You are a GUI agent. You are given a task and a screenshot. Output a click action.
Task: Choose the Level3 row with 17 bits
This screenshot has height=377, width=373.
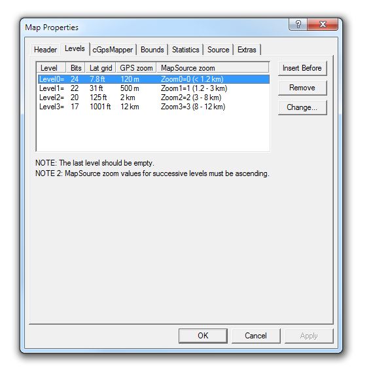click(x=154, y=107)
